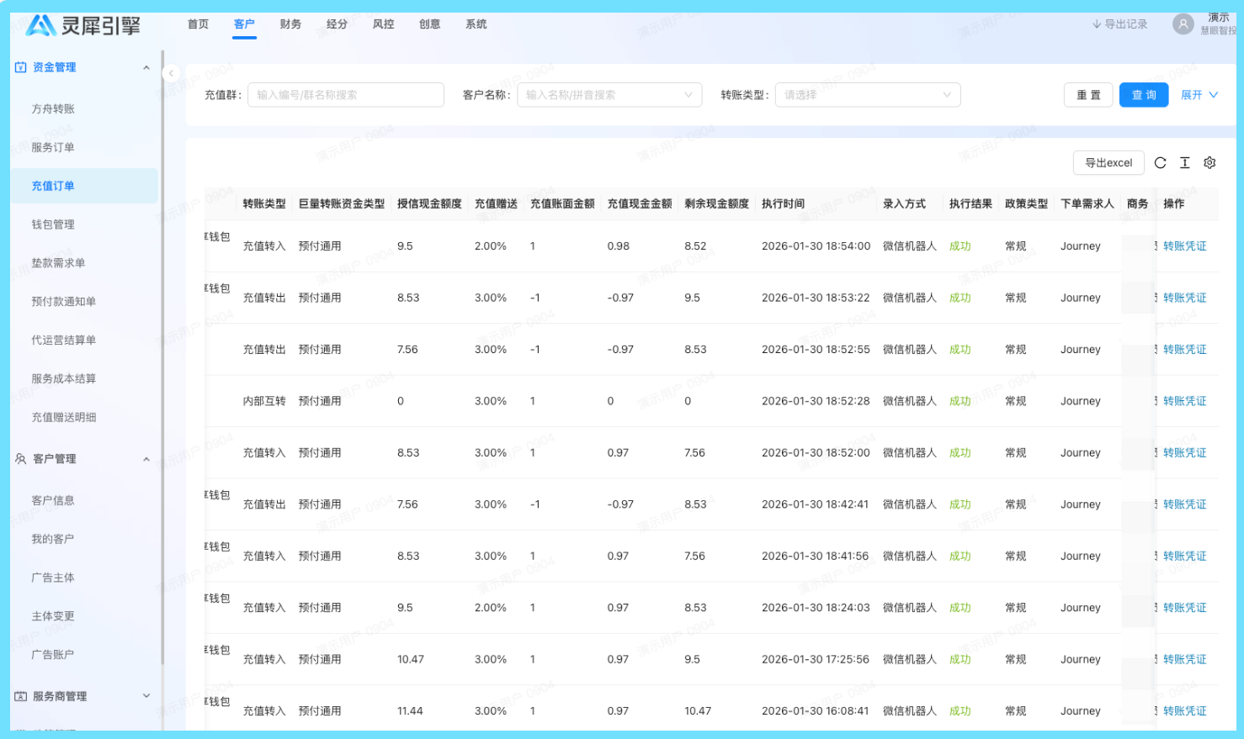The image size is (1244, 739).
Task: Switch to the 财务 tab
Action: pyautogui.click(x=290, y=24)
